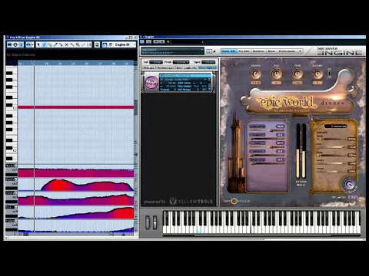Click first button in Key Editor toolbar
The height and width of the screenshot is (276, 369).
10,44
